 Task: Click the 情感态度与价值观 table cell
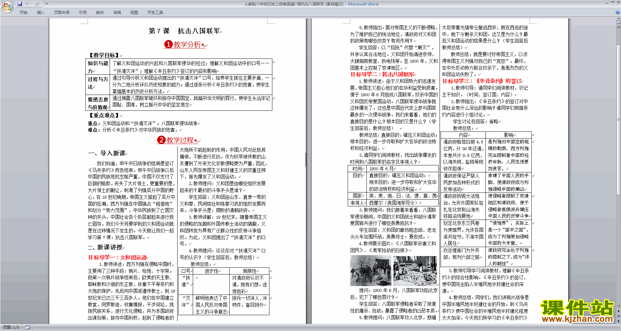[x=98, y=103]
